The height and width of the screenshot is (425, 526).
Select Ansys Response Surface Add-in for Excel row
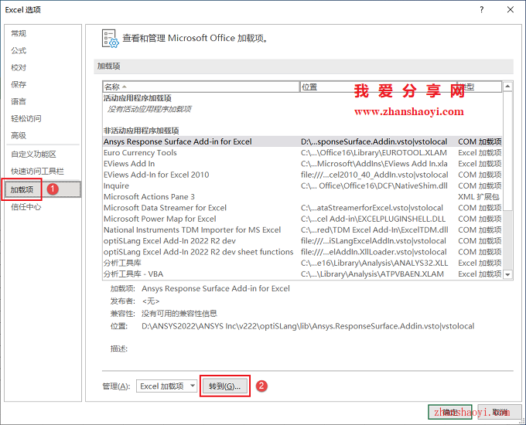click(302, 141)
